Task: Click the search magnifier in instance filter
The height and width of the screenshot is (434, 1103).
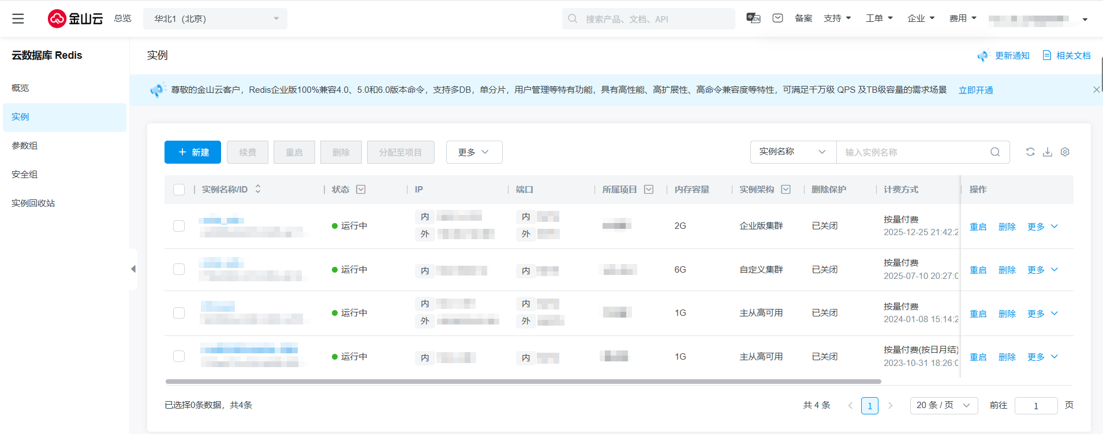Action: 995,152
